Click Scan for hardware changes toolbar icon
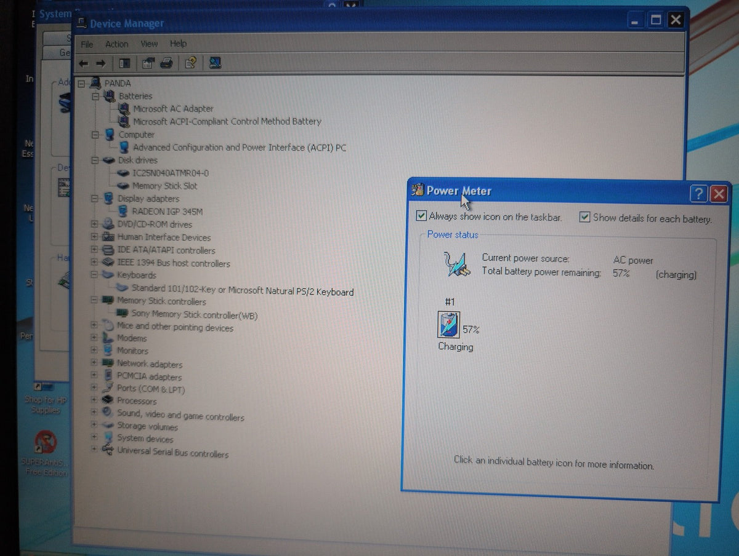 click(x=215, y=63)
